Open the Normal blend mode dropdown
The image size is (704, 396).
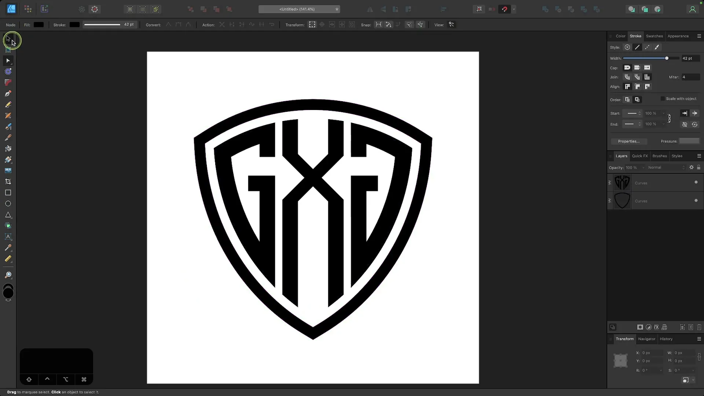[666, 168]
